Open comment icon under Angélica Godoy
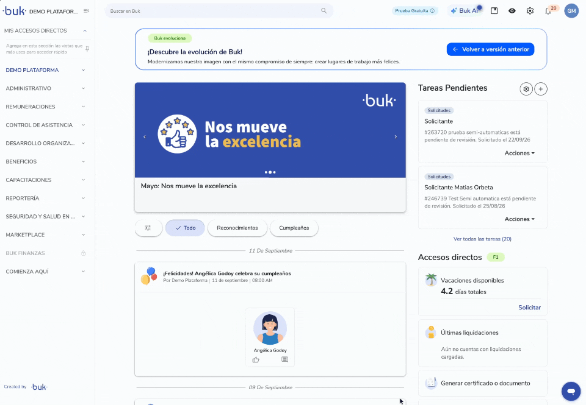 click(x=285, y=359)
